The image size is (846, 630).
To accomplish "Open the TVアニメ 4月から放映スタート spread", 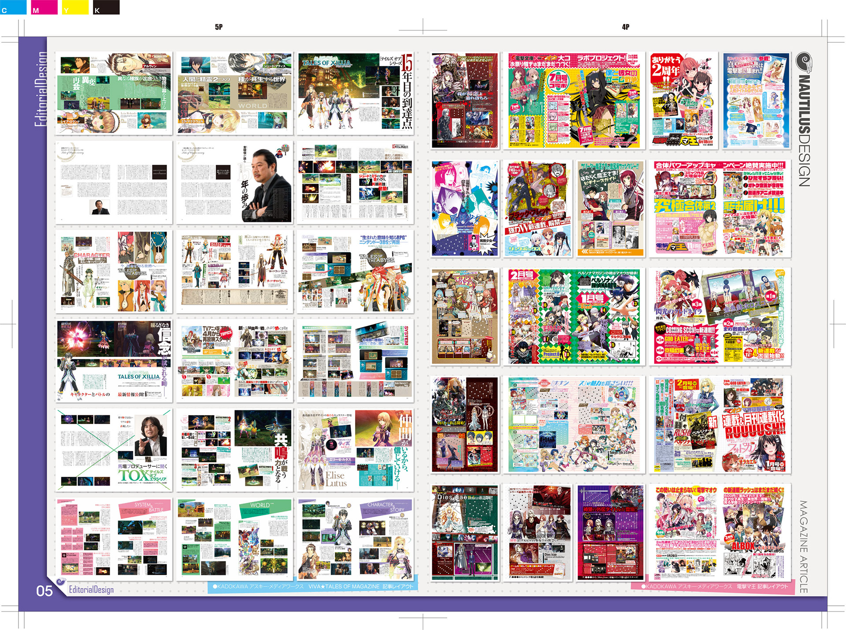I will (x=234, y=361).
